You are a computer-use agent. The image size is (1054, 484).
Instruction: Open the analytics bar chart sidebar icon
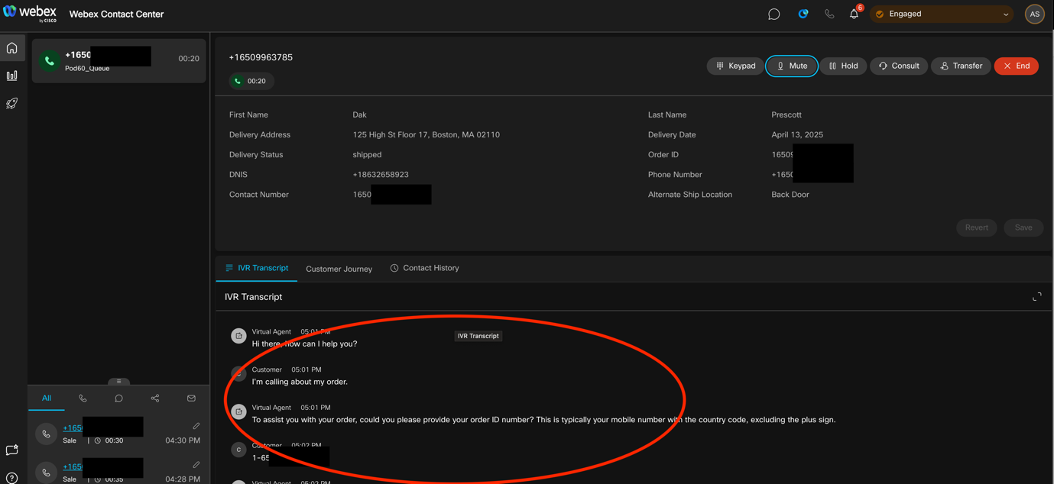(x=12, y=76)
